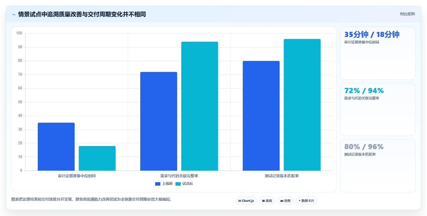Click the 试点后 bar for 需求与代码关联完整率
427x216 pixels.
[200, 106]
